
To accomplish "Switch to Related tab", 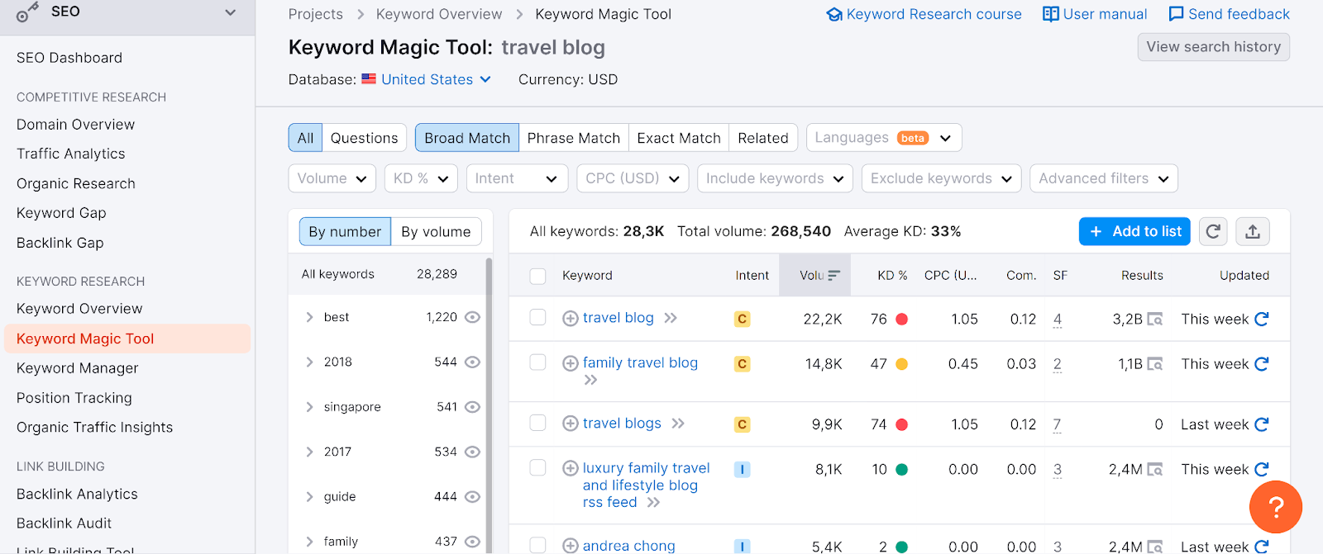I will point(763,138).
